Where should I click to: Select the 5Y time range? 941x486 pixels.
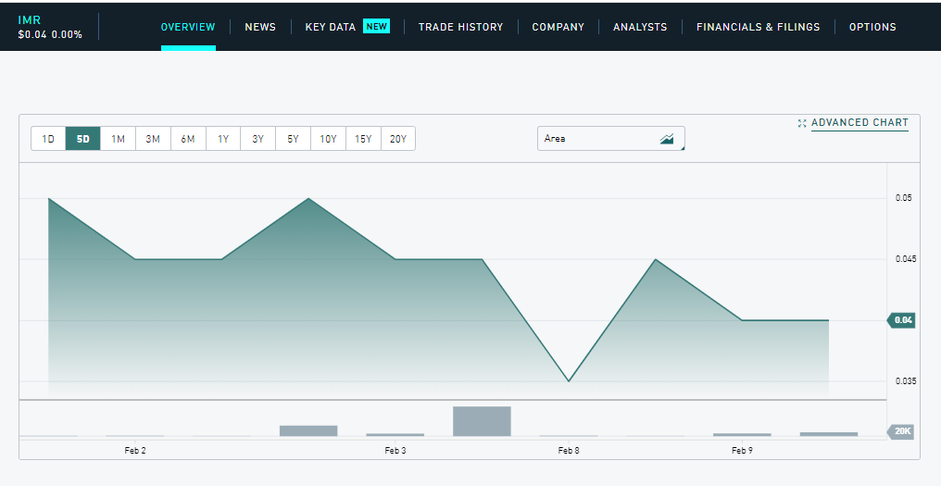(x=293, y=139)
